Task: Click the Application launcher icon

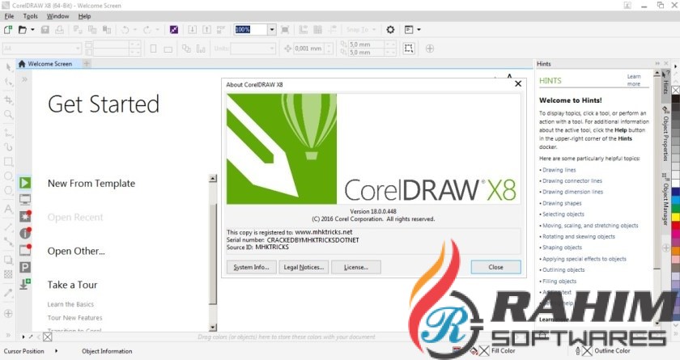Action: 409,29
